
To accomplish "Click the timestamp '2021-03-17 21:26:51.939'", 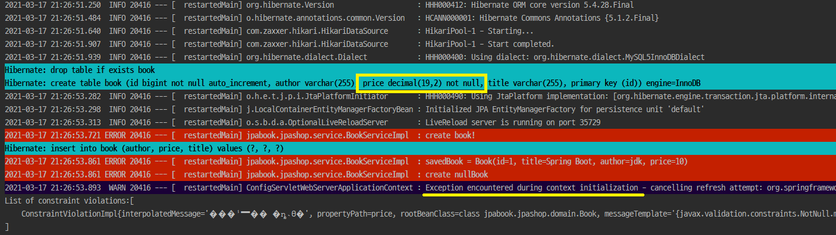I will click(x=52, y=57).
